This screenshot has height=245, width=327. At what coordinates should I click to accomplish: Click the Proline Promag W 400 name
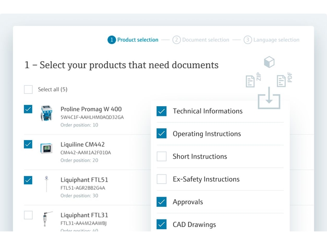(x=91, y=109)
